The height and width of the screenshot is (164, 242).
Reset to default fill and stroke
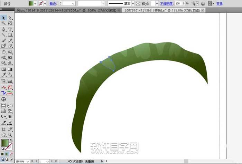3,149
